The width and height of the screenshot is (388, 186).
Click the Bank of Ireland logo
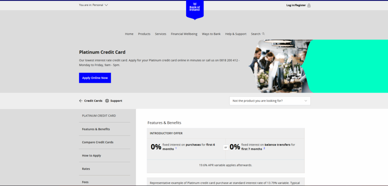coord(195,8)
